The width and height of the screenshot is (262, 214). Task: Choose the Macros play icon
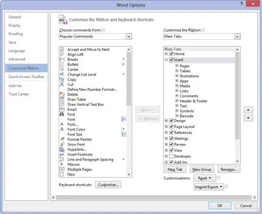click(62, 164)
